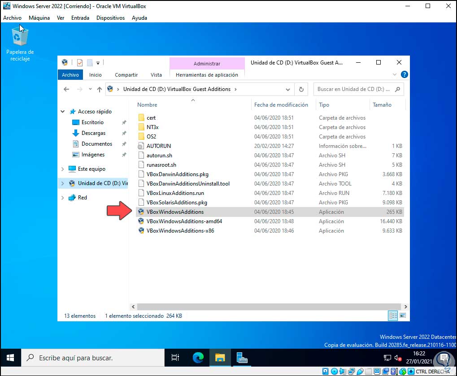Screen dimensions: 457x376
Task: Click the Properties quick access toolbar icon
Action: pos(79,63)
